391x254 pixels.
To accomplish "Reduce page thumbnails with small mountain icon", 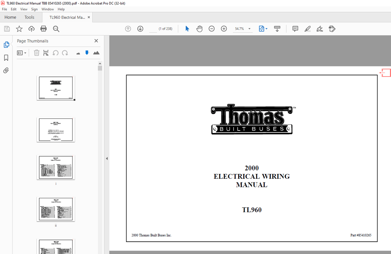I will 78,53.
